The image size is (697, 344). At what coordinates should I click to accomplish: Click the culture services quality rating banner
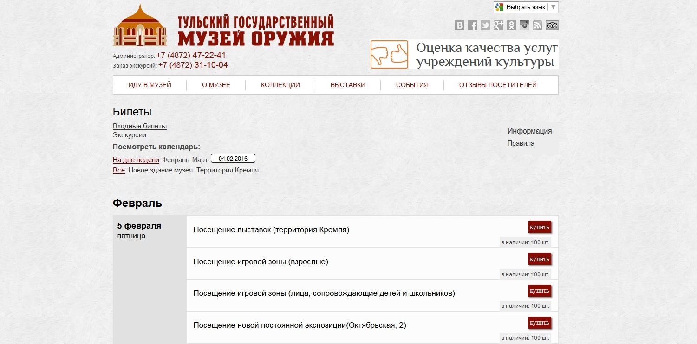(464, 55)
